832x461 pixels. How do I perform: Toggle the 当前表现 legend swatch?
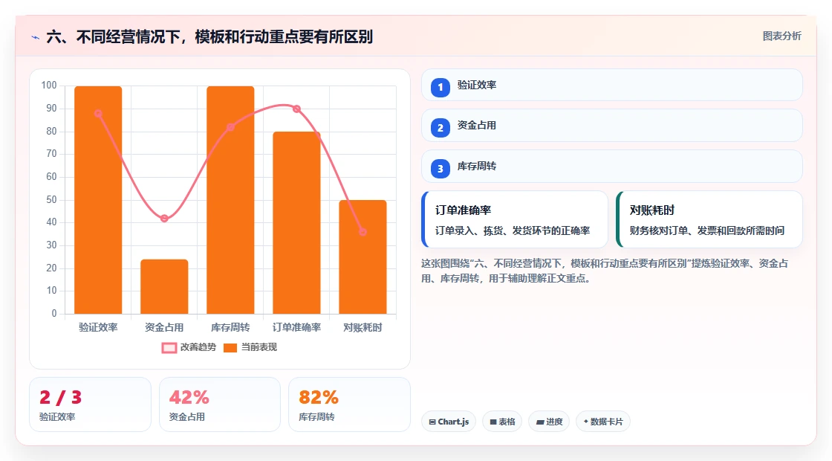[x=230, y=348]
